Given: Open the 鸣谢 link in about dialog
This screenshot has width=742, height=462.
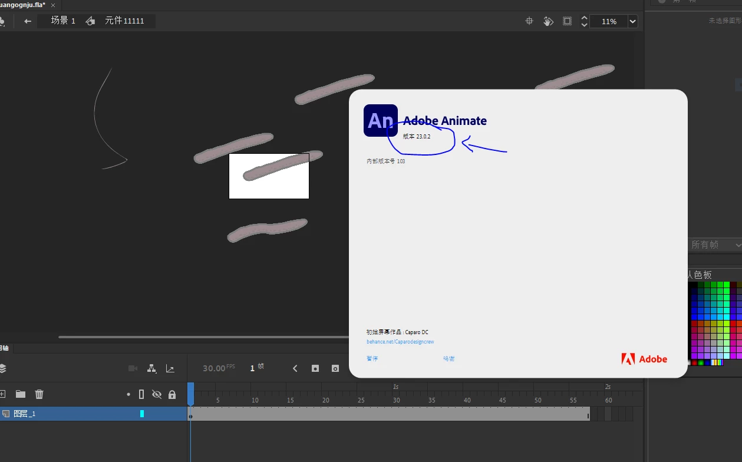Looking at the screenshot, I should 449,358.
